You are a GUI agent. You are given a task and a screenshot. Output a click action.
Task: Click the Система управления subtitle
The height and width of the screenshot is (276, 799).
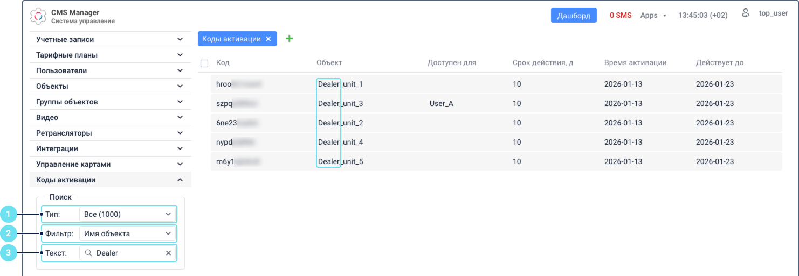click(83, 21)
